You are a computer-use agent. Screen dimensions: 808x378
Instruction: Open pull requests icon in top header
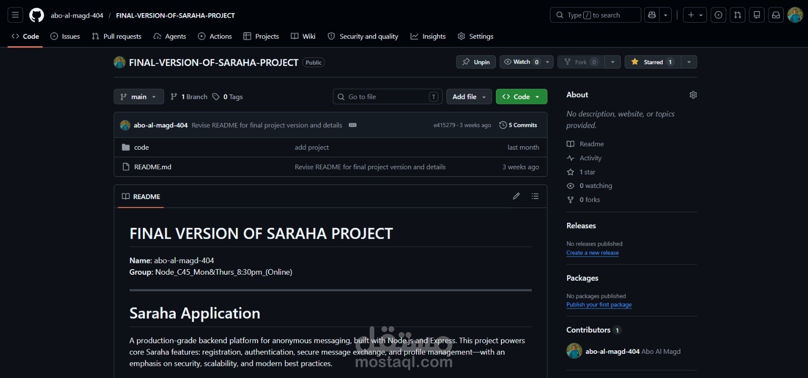pyautogui.click(x=738, y=15)
